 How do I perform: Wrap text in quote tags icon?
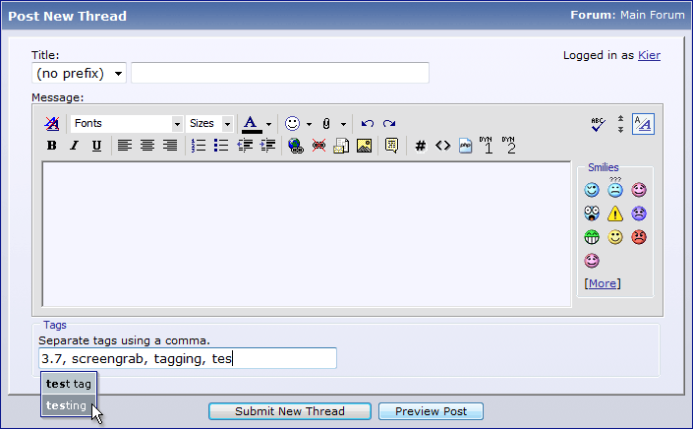tap(391, 146)
